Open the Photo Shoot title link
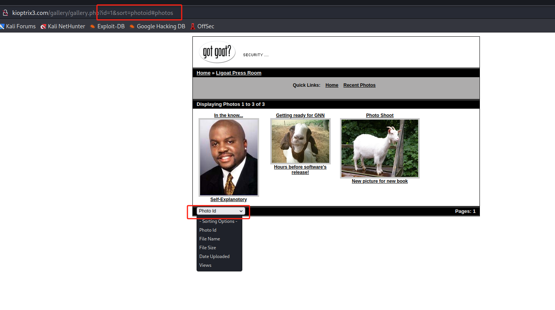Image resolution: width=555 pixels, height=310 pixels. (x=380, y=115)
